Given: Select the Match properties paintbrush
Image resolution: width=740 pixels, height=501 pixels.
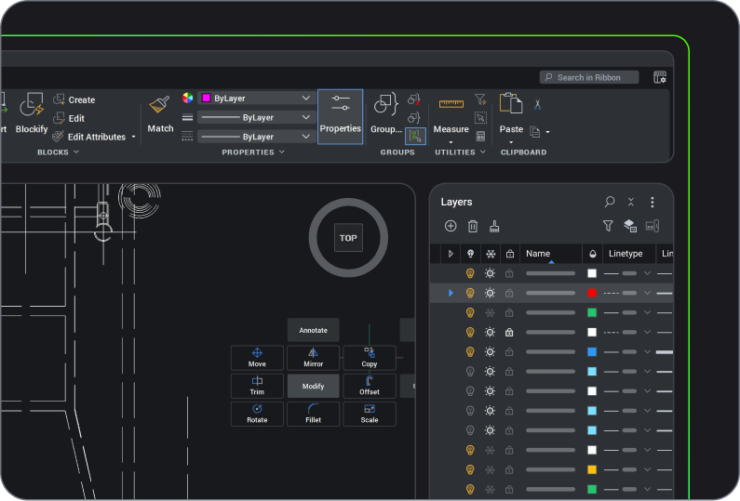Looking at the screenshot, I should click(x=159, y=105).
